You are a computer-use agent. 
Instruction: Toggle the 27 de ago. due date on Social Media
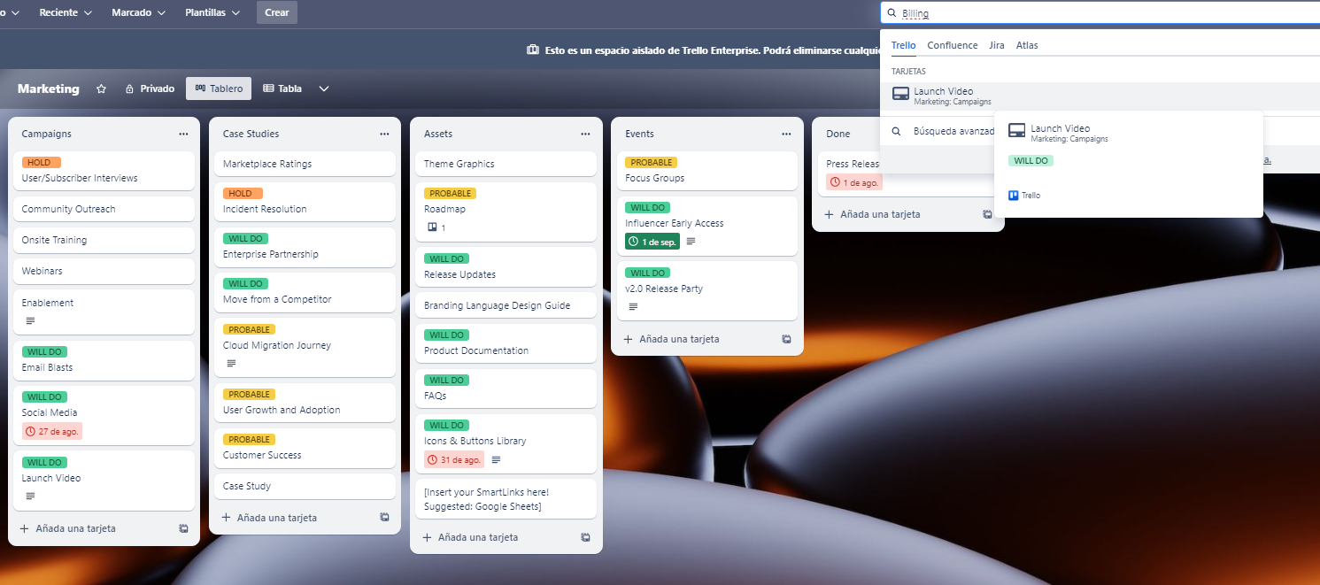(52, 432)
